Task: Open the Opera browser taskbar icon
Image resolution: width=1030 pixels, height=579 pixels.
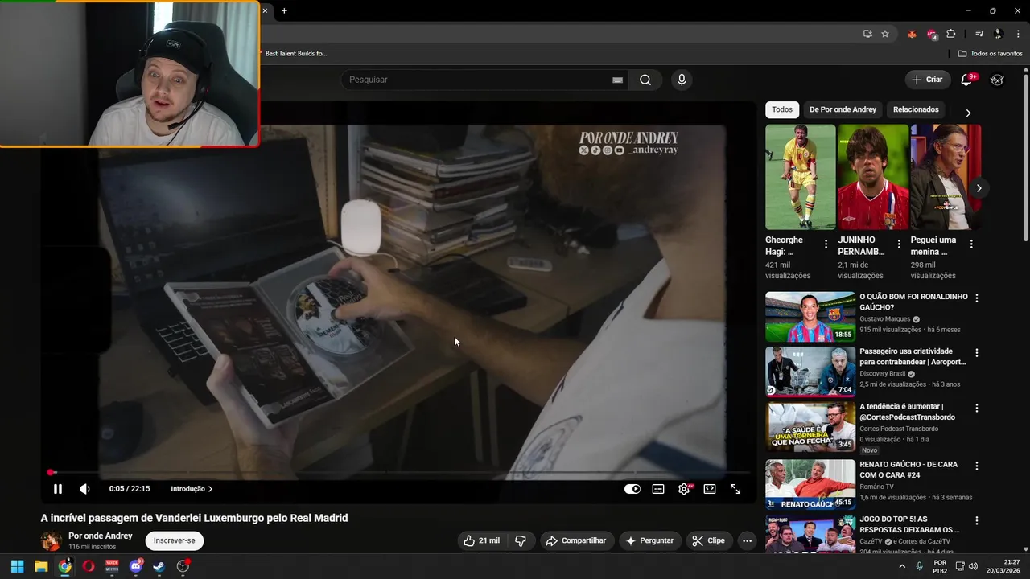Action: (x=89, y=566)
